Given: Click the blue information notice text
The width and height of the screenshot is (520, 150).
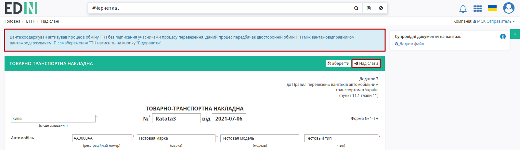Looking at the screenshot, I should pyautogui.click(x=183, y=40).
